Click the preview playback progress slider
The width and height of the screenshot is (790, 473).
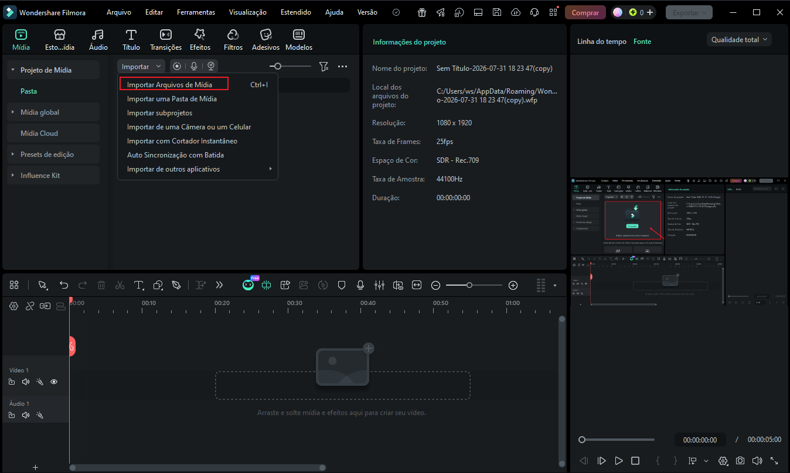click(617, 440)
